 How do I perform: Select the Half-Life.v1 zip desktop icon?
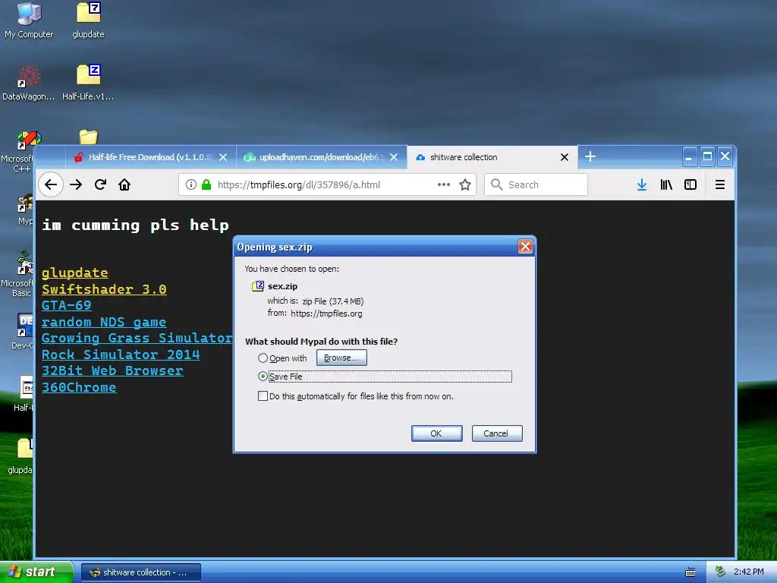coord(88,83)
